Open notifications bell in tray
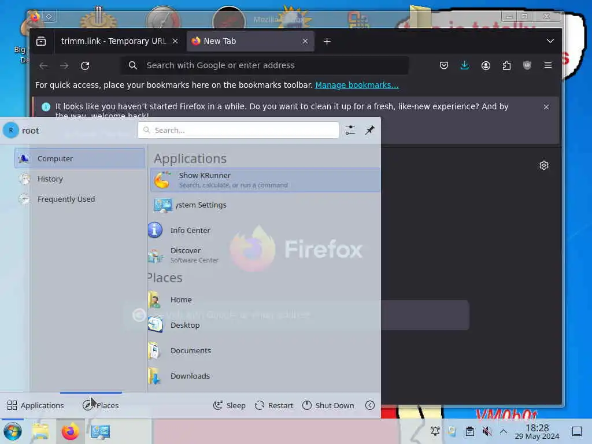The width and height of the screenshot is (592, 444). tap(435, 431)
